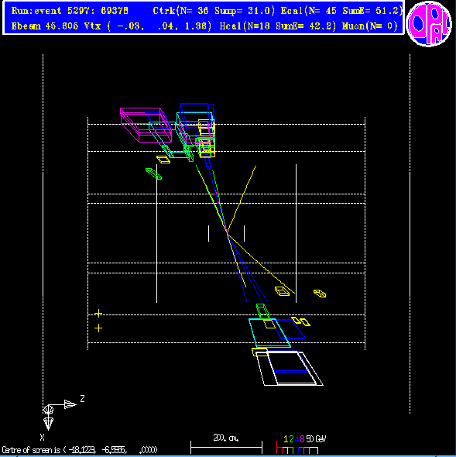Select the lower yellow plus marker

(98, 328)
